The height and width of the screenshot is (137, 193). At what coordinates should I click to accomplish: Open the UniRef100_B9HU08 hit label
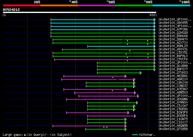click(x=173, y=36)
